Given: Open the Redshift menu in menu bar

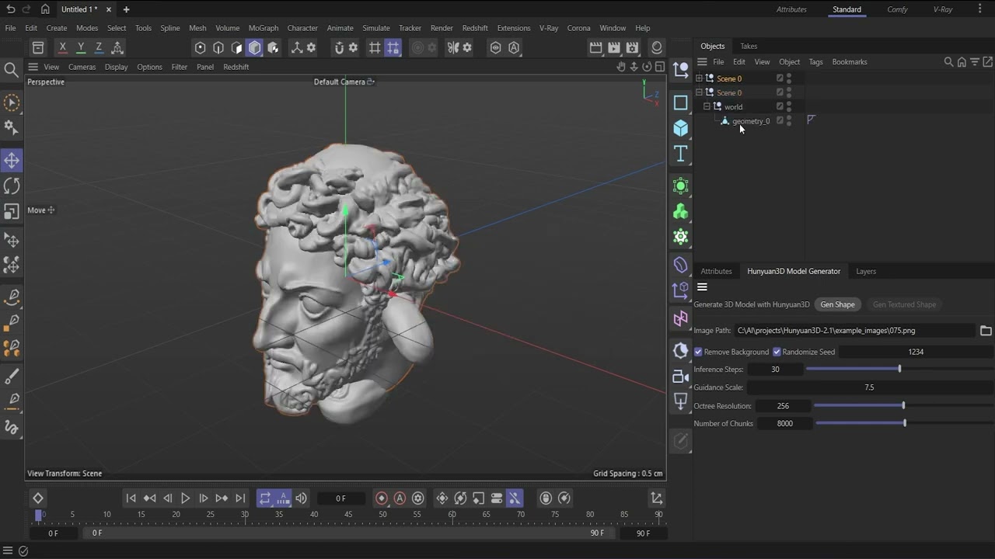Looking at the screenshot, I should 475,28.
